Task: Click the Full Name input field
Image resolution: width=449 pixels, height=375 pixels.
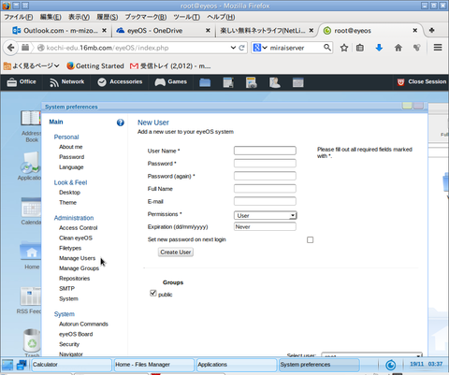Action: 265,189
